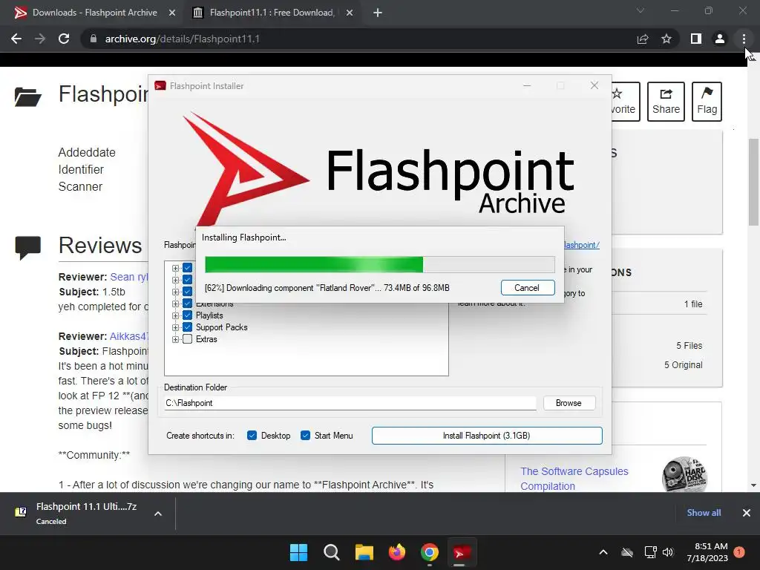
Task: Open the notification badge in taskbar
Action: (x=739, y=552)
